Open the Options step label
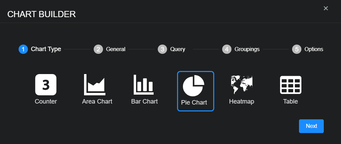 [314, 49]
